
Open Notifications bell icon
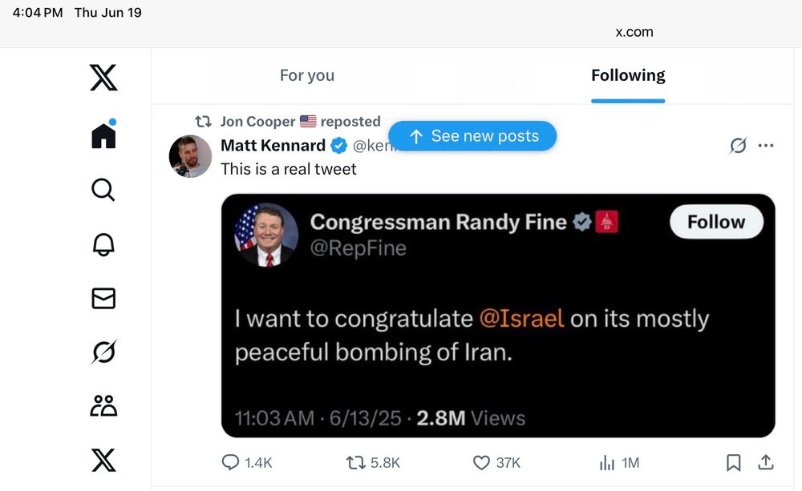point(103,244)
